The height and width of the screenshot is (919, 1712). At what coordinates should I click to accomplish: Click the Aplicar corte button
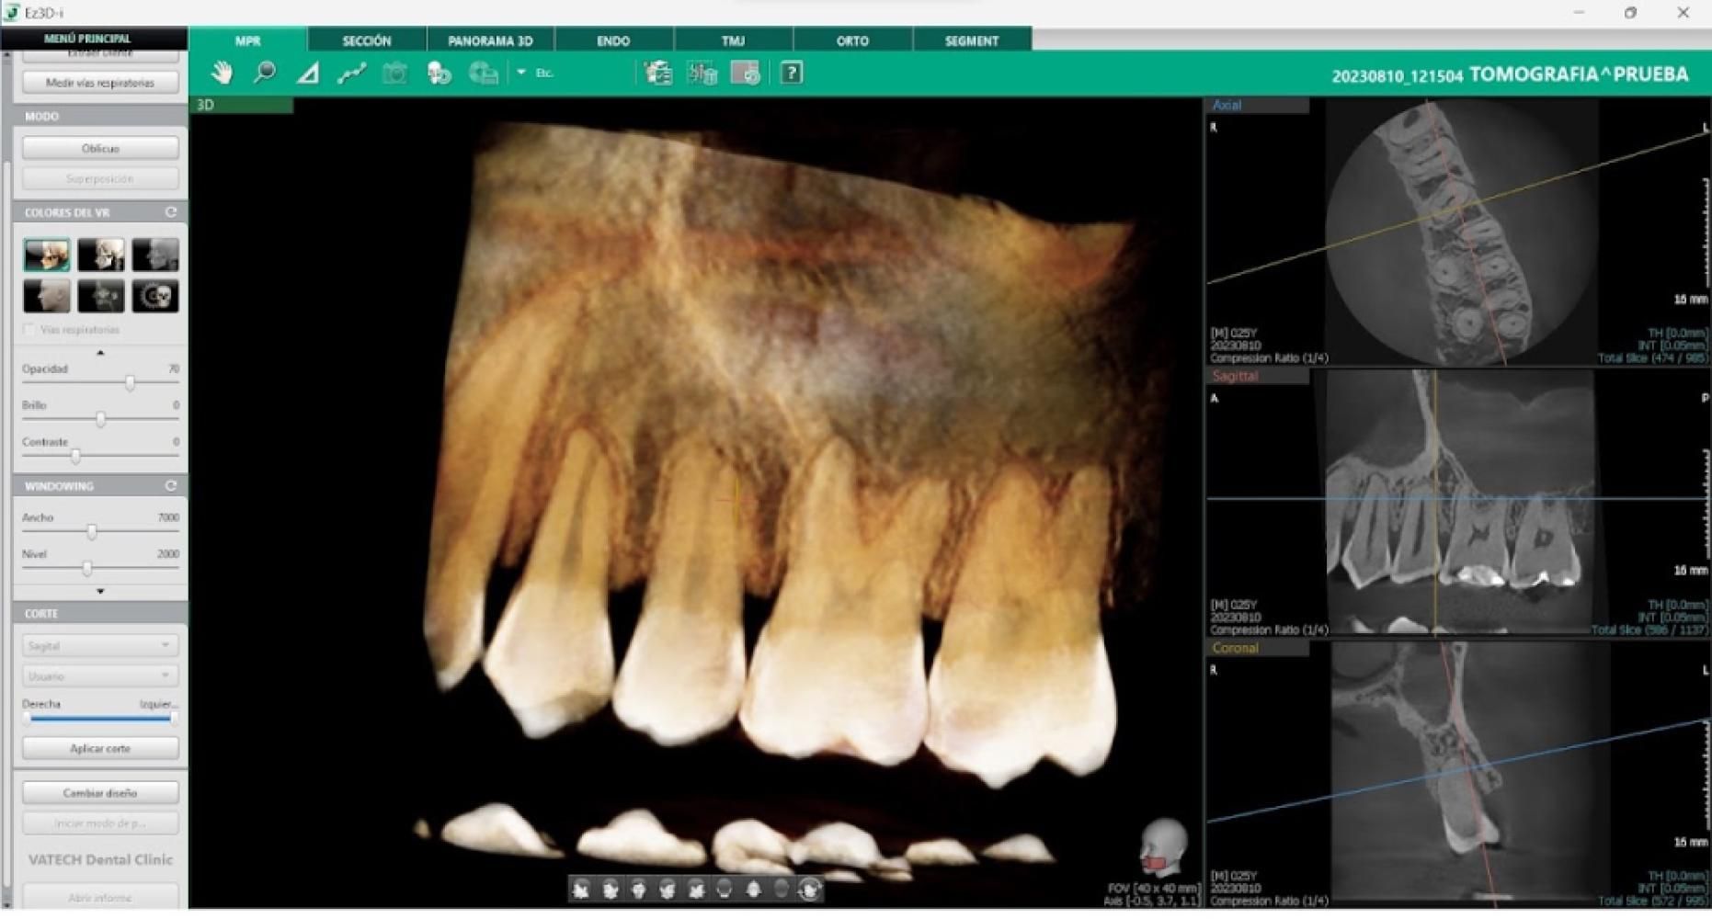tap(99, 748)
